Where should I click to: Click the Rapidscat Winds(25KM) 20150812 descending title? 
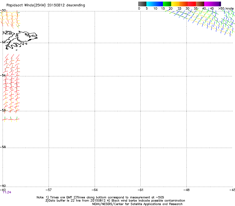click(x=45, y=5)
